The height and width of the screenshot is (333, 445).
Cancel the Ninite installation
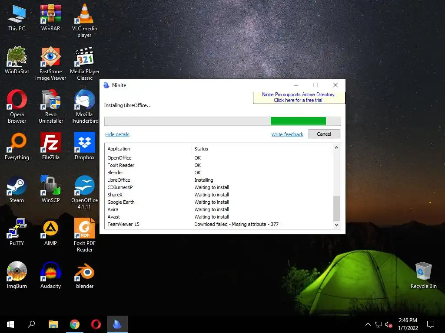324,134
